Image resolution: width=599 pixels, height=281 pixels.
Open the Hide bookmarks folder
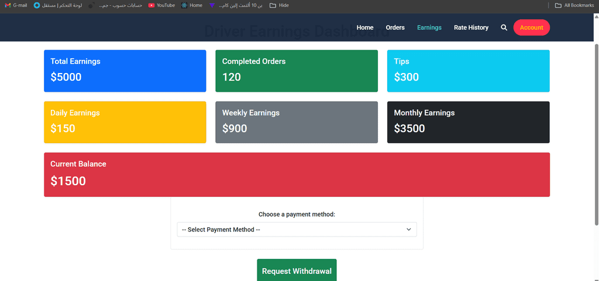click(279, 5)
